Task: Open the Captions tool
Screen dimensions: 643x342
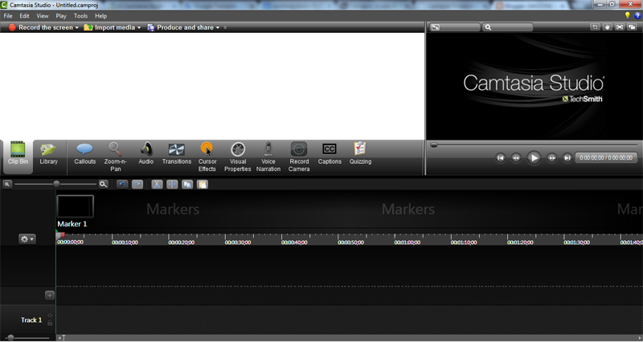Action: [x=330, y=153]
